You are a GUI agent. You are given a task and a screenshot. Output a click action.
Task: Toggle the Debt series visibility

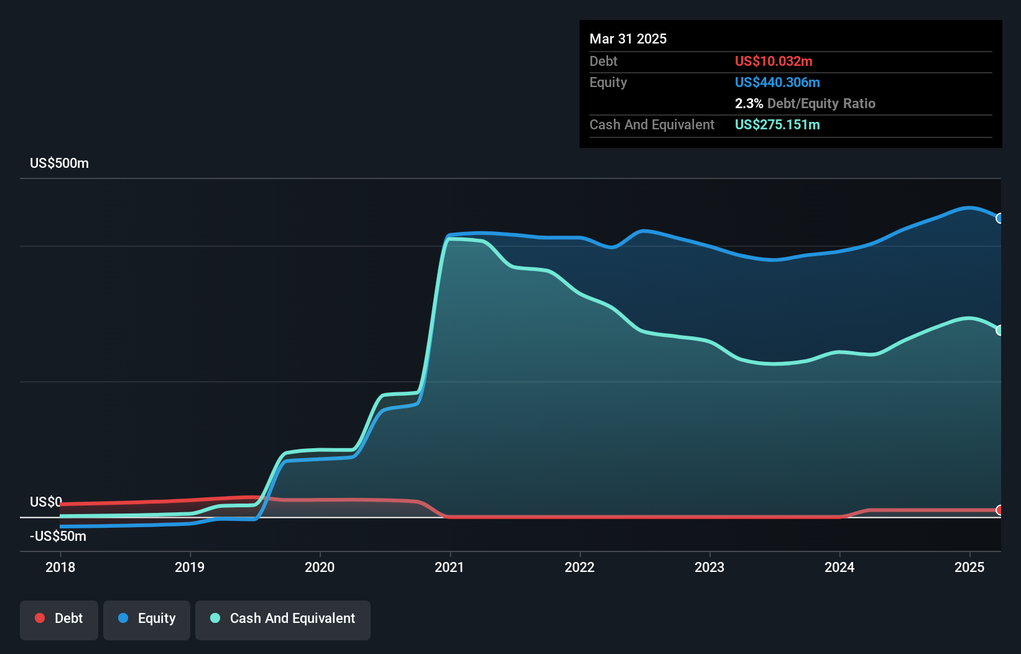tap(58, 619)
